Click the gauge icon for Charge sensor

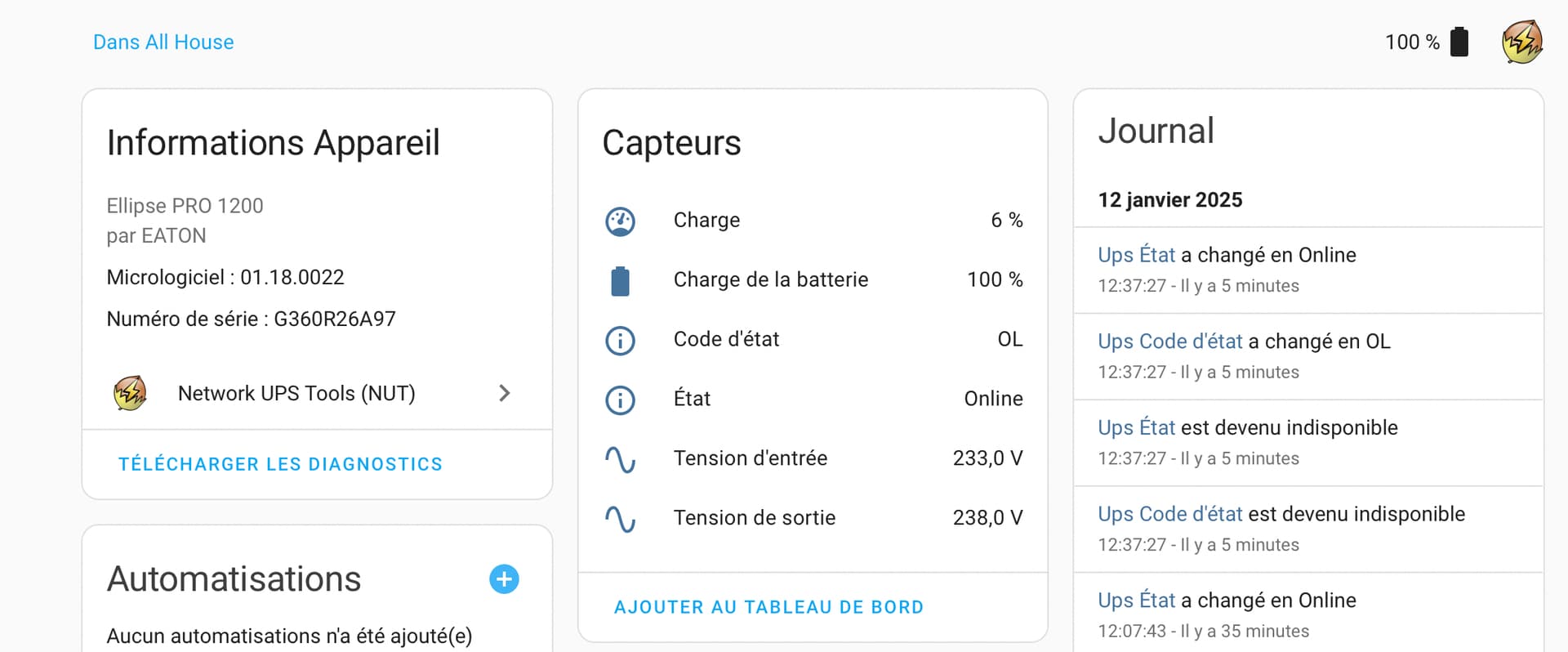click(620, 221)
